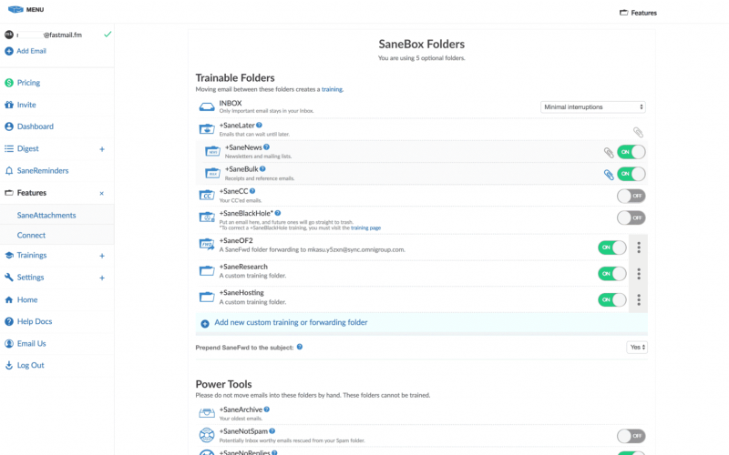Open Connect submenu item

click(x=31, y=236)
